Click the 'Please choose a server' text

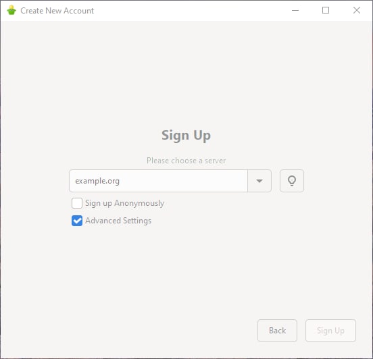186,161
